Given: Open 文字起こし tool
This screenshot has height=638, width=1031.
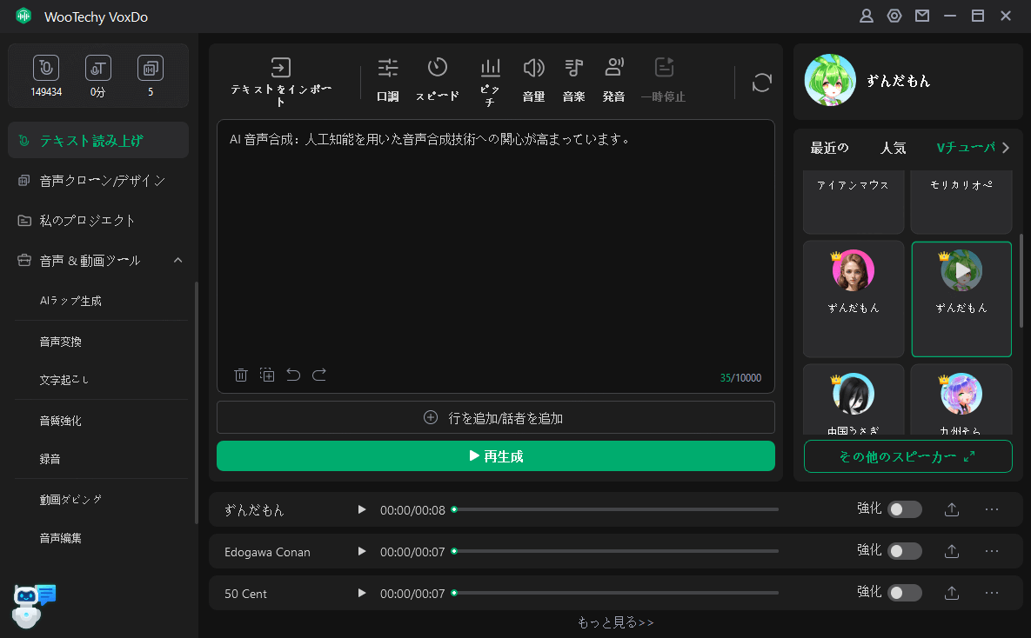Looking at the screenshot, I should point(64,380).
